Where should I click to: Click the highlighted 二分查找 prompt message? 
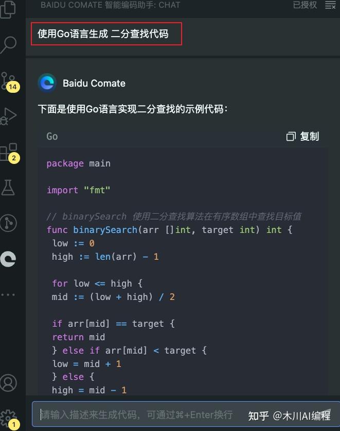[x=106, y=33]
